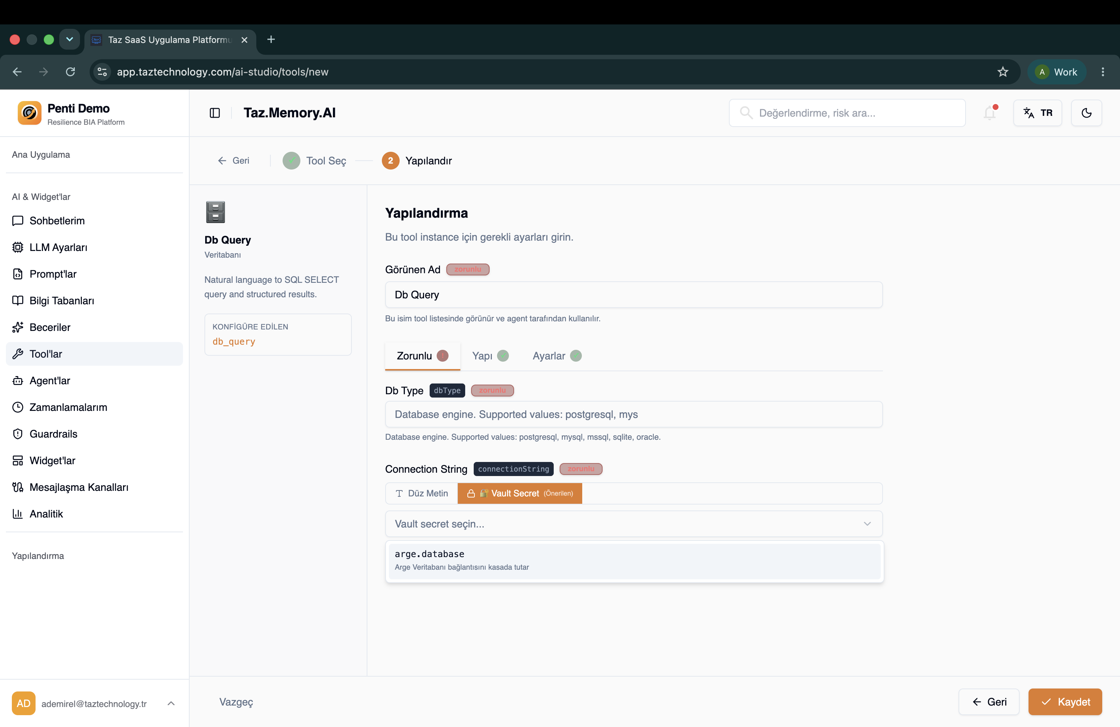Open Analitik chart icon
This screenshot has width=1120, height=727.
(x=18, y=513)
